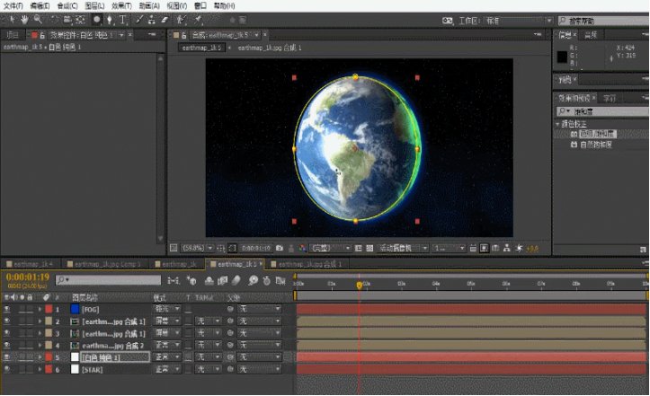Click the blue label color of [FOG] layer
This screenshot has width=650, height=396.
75,309
